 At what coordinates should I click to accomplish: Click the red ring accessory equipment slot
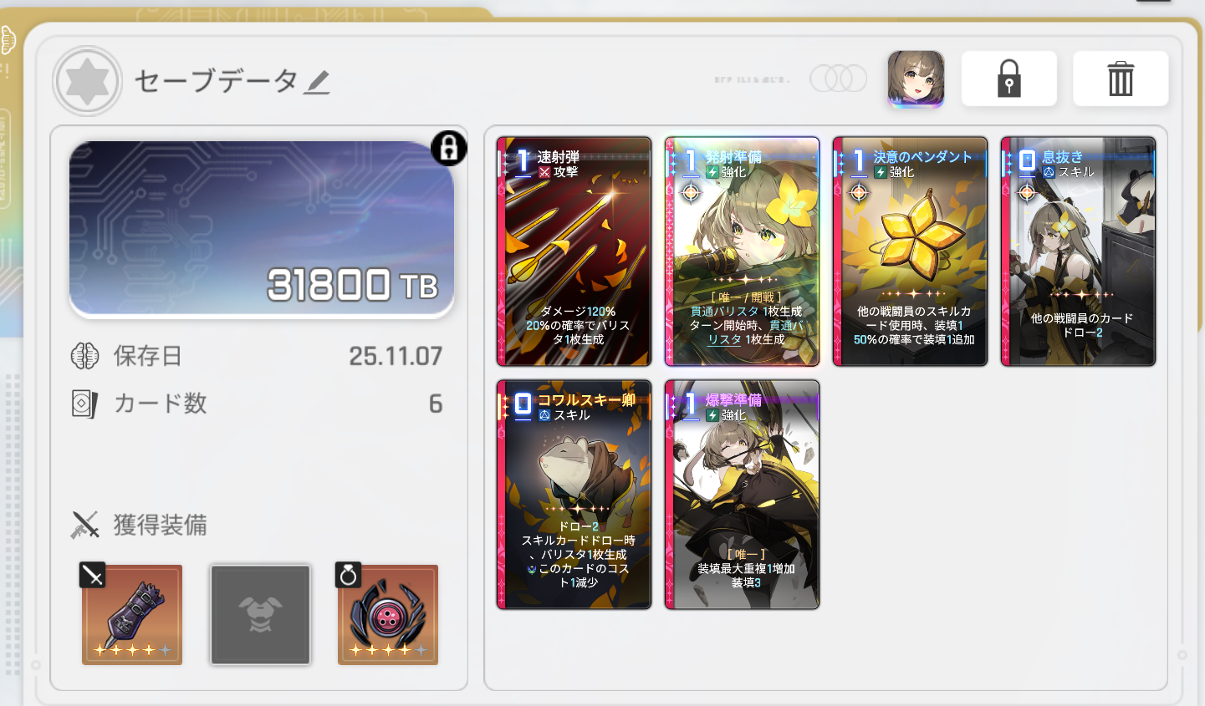click(388, 614)
